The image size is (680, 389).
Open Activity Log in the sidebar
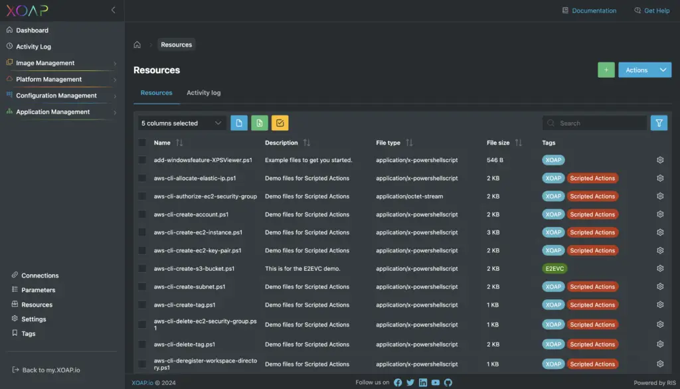tap(33, 46)
